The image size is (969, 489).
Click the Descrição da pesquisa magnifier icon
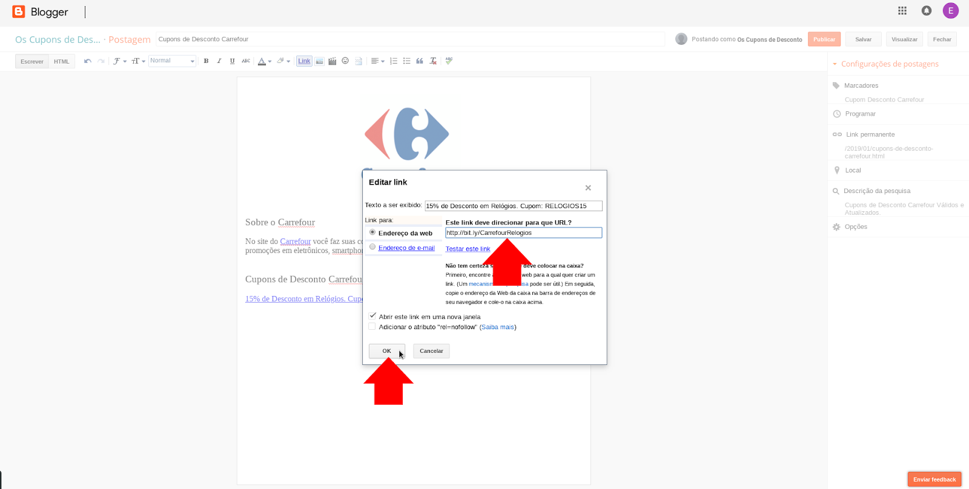[836, 191]
